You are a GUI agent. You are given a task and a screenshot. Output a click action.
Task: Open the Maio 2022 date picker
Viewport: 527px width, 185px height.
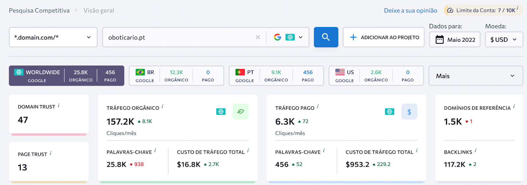pyautogui.click(x=455, y=39)
